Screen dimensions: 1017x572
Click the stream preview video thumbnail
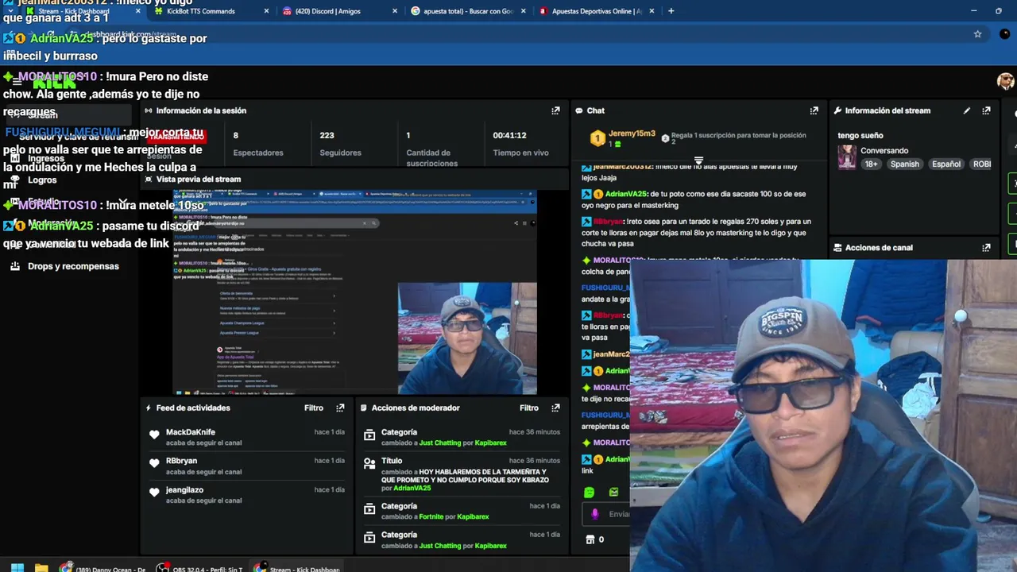pos(354,292)
